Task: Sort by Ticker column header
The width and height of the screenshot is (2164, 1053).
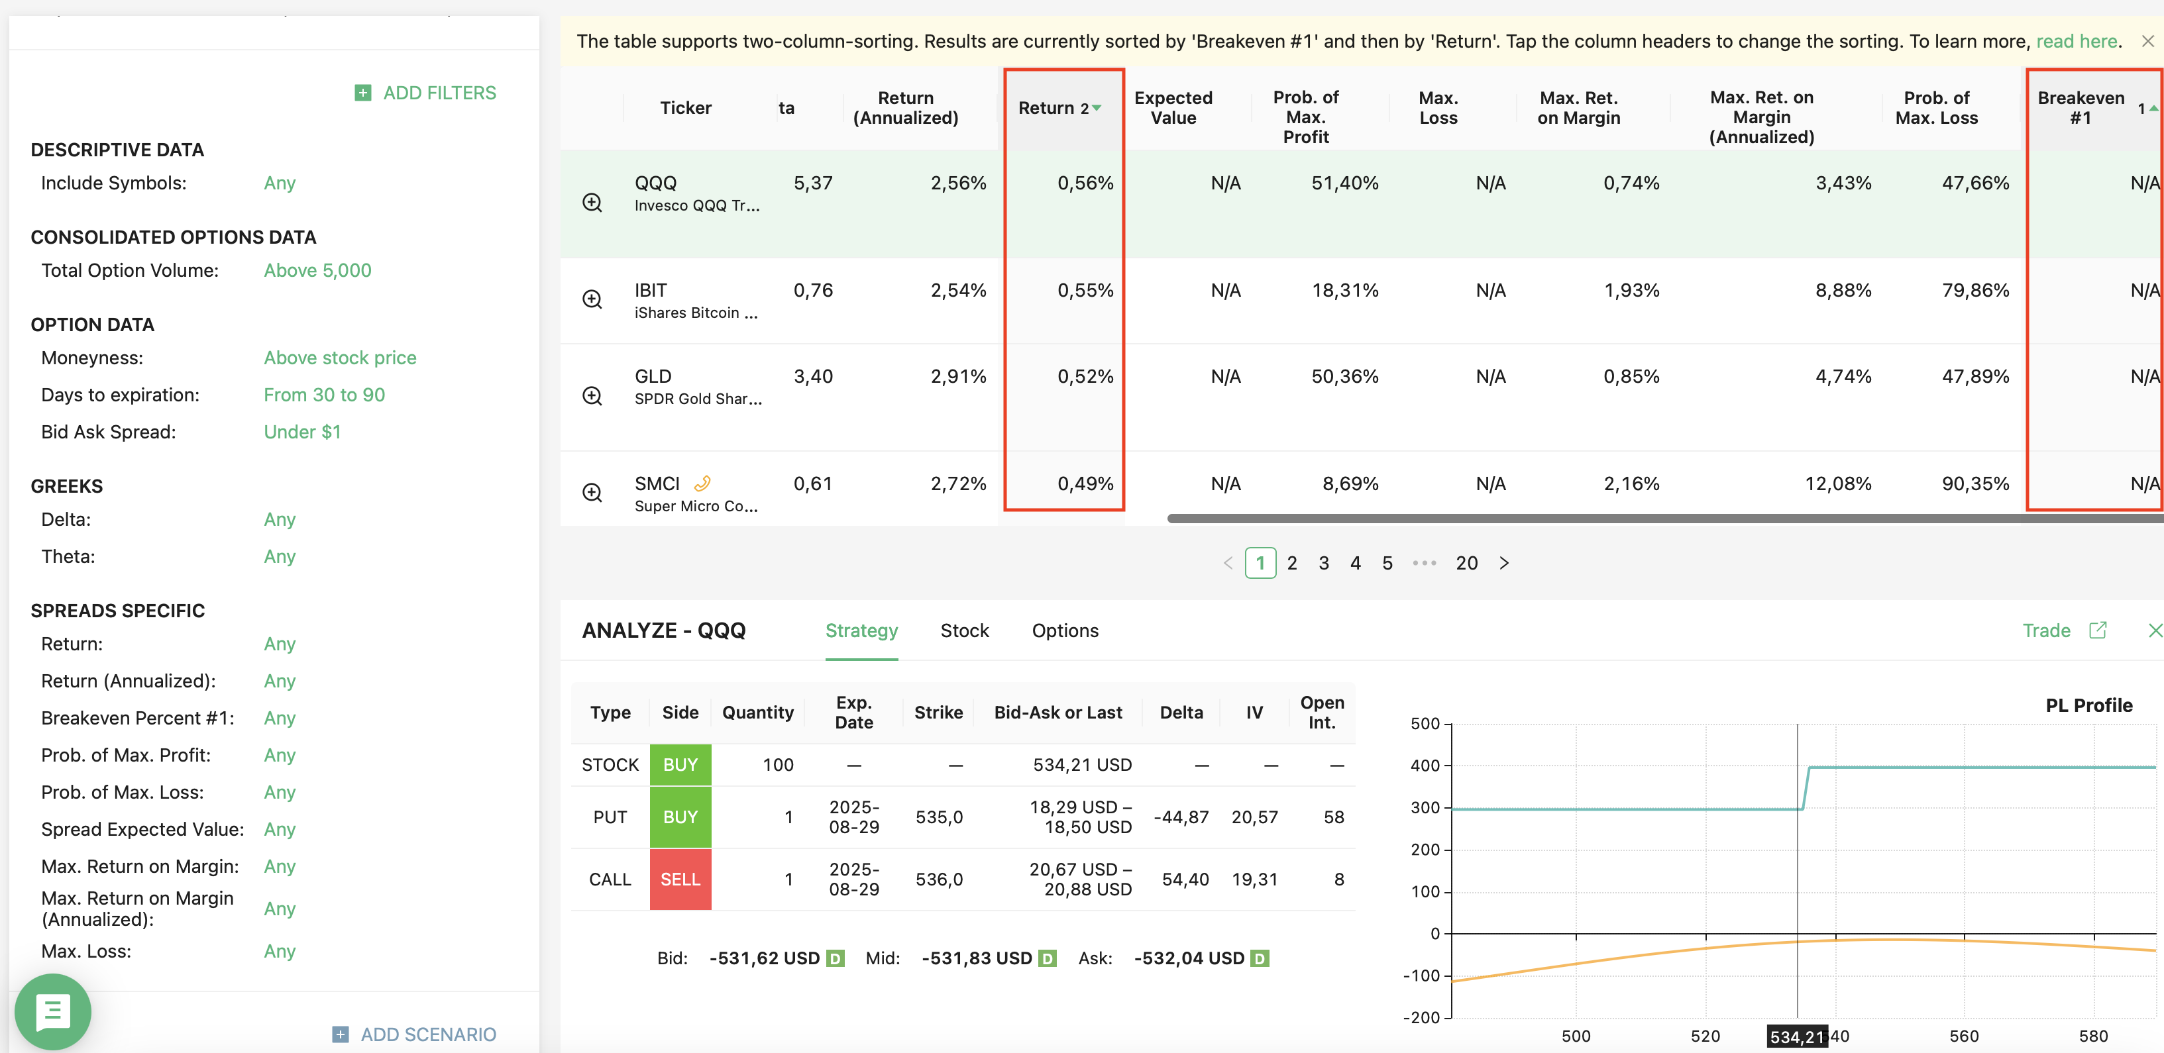Action: (x=686, y=109)
